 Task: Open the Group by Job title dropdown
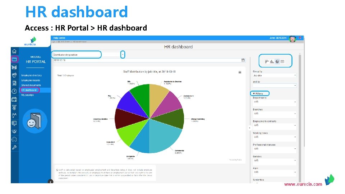pyautogui.click(x=274, y=75)
